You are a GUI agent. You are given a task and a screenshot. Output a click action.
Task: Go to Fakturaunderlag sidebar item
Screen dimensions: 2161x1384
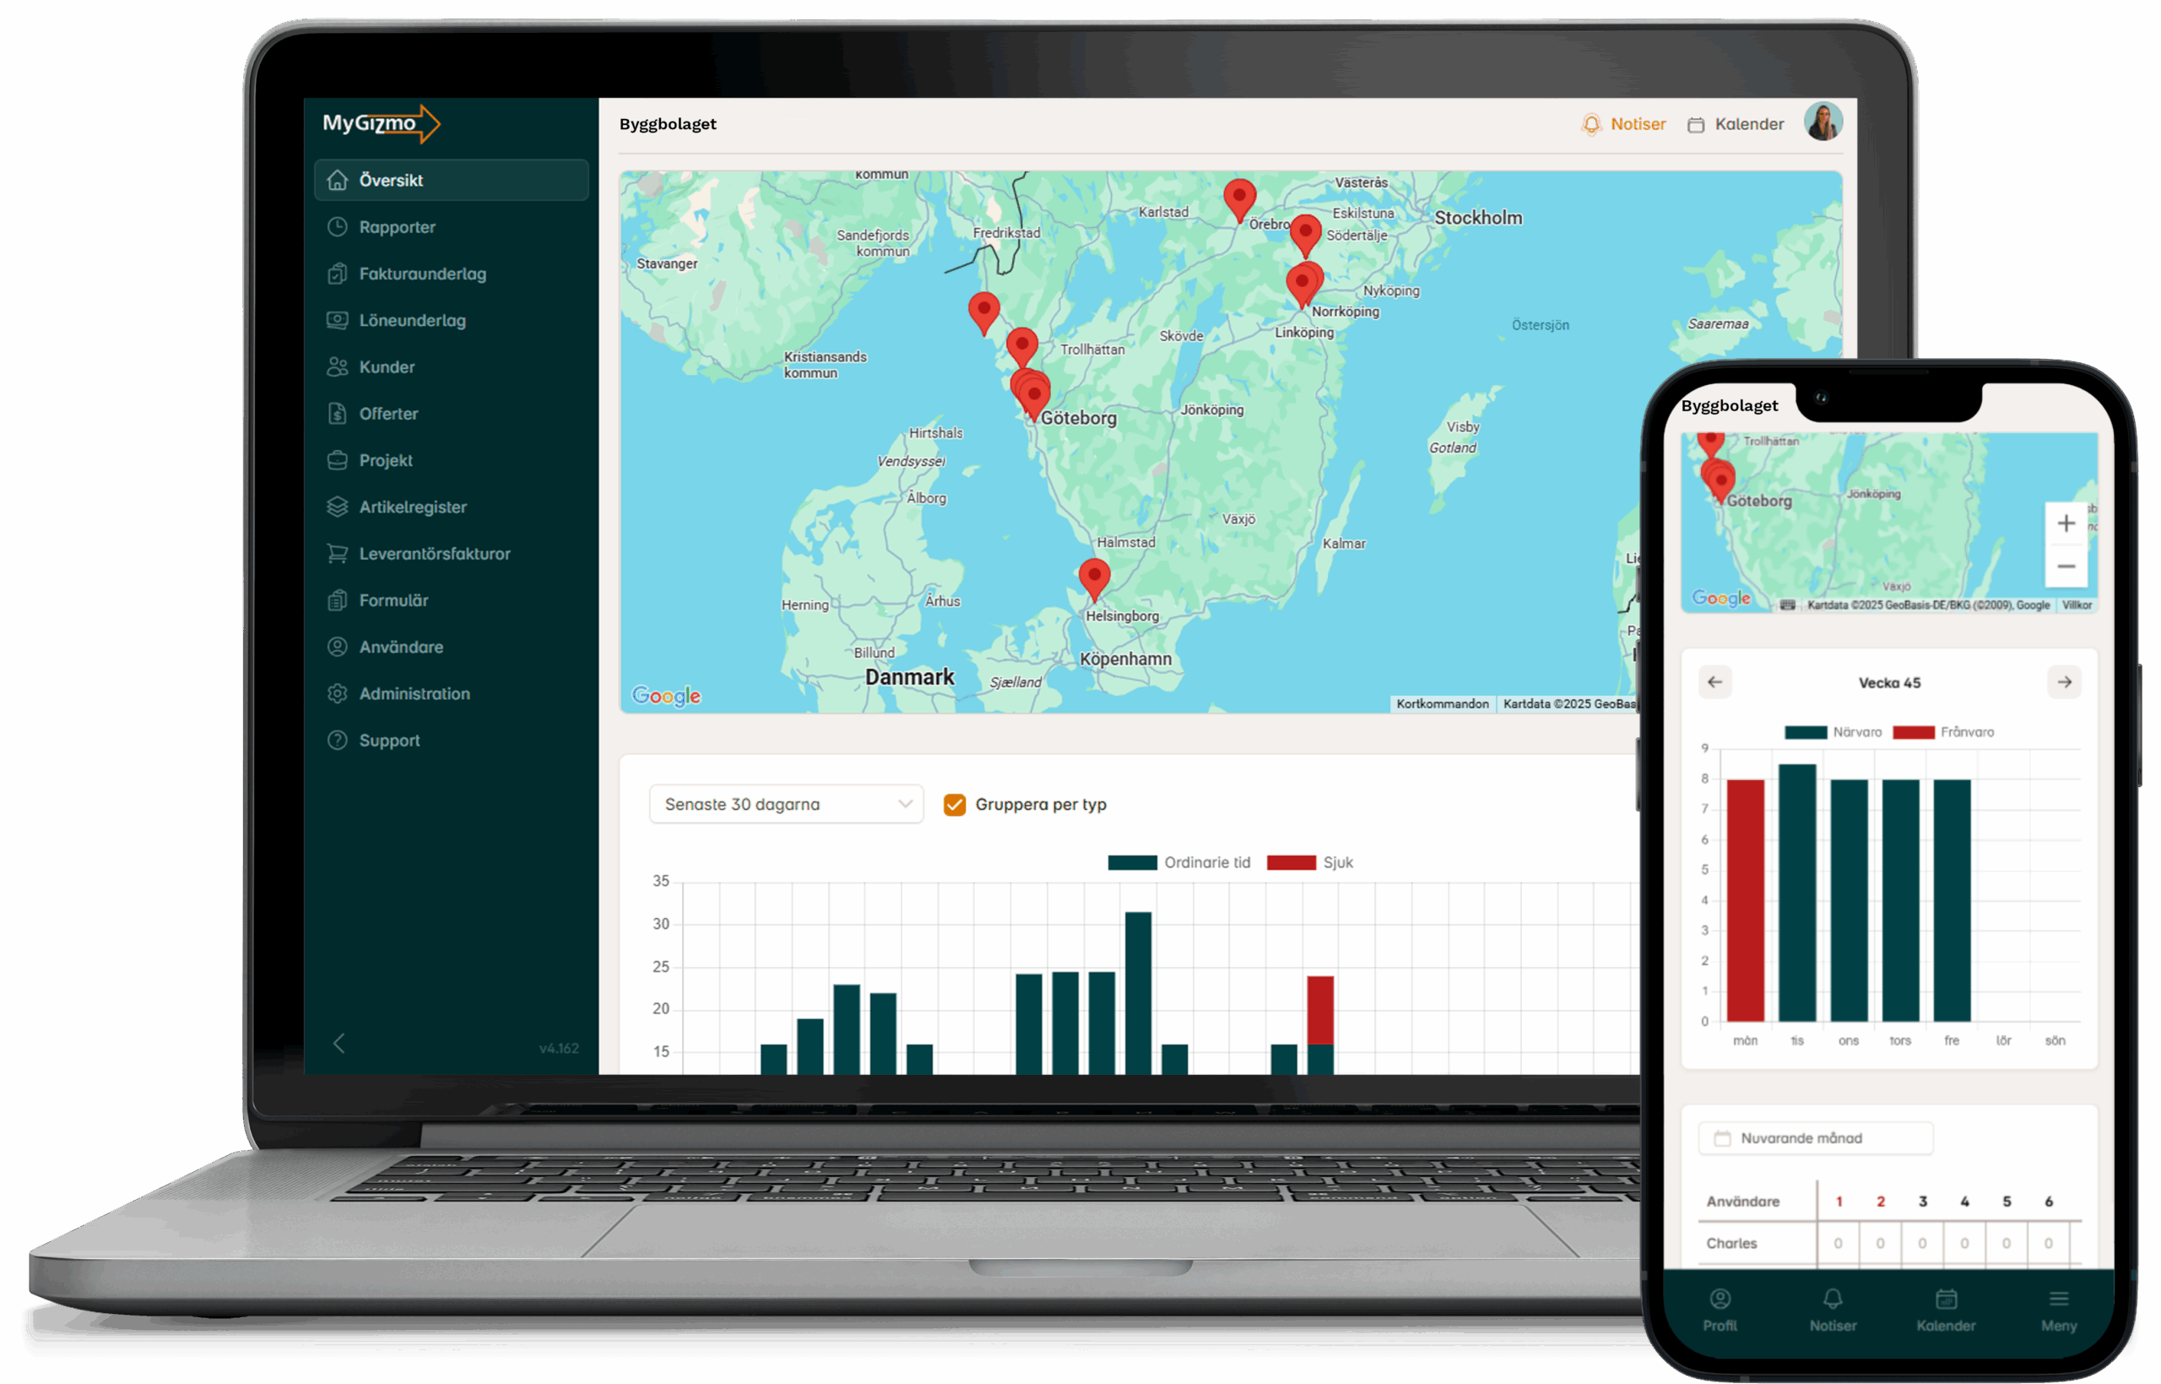point(421,274)
